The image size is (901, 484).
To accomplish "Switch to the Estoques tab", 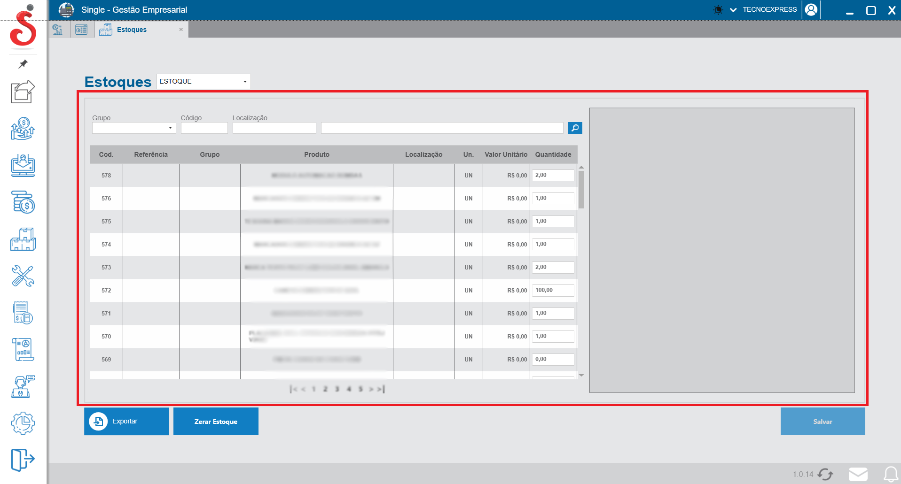I will pos(132,30).
